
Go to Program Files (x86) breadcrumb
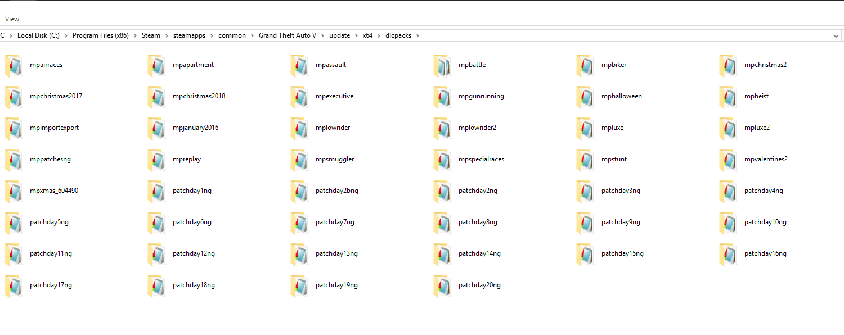[x=101, y=35]
